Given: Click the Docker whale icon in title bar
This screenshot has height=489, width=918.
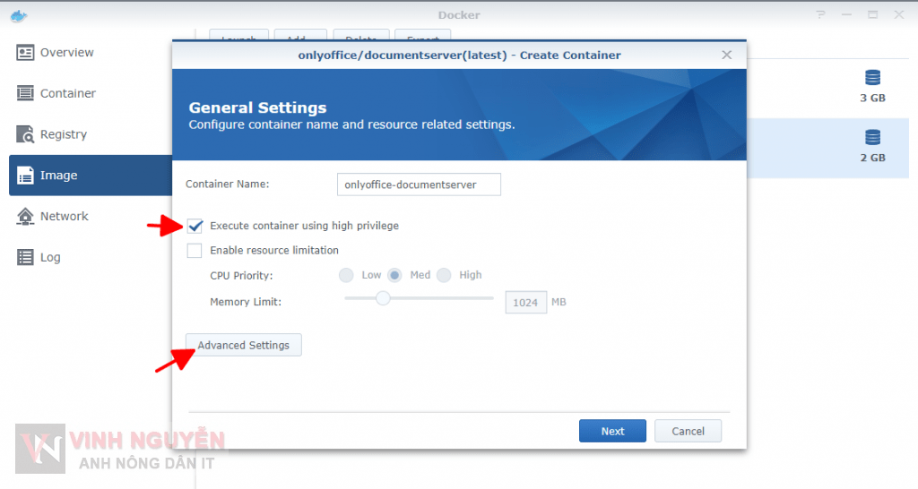Looking at the screenshot, I should pos(17,14).
